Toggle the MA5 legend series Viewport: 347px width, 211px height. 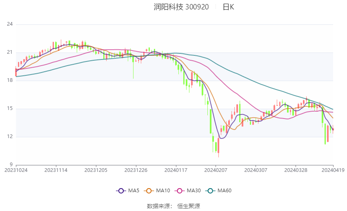tap(128, 191)
